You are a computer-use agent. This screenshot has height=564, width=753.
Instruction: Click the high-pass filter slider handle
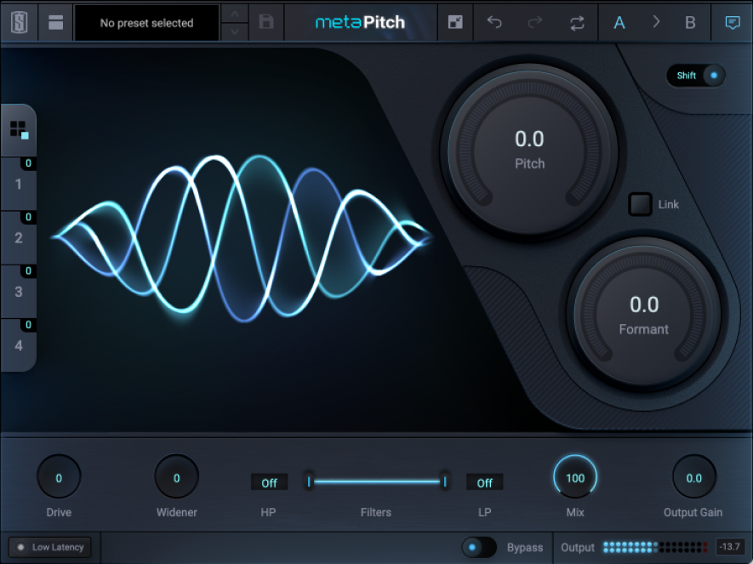tap(309, 481)
